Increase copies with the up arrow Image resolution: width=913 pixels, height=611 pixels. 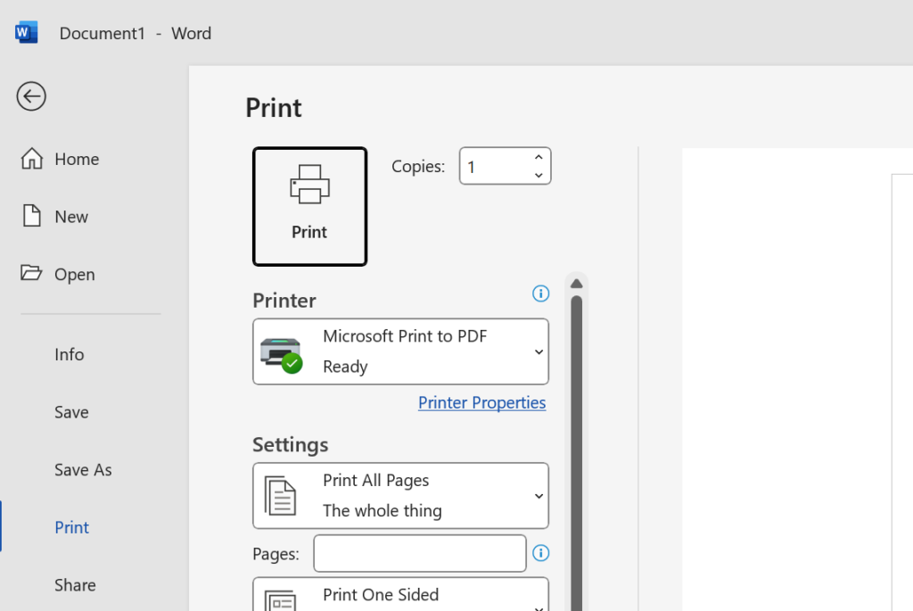pyautogui.click(x=539, y=158)
